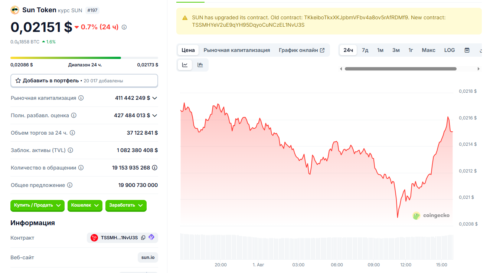
Task: Click the info icon next to 24h change
Action: (x=124, y=27)
